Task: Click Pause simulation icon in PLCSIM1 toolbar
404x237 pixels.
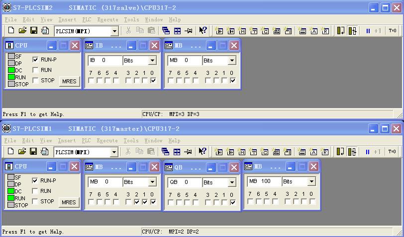Action: pos(367,152)
